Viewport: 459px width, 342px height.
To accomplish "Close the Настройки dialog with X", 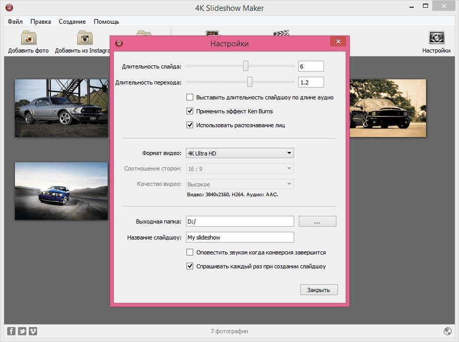I will (x=338, y=42).
